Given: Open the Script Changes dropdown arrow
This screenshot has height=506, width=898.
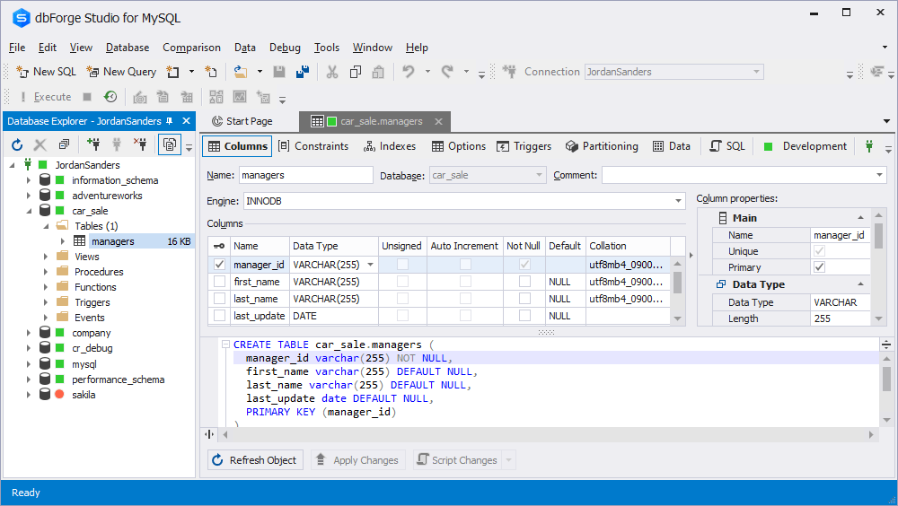Looking at the screenshot, I should click(x=508, y=459).
